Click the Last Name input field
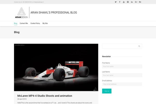This screenshot has width=156, height=104. (122, 75)
